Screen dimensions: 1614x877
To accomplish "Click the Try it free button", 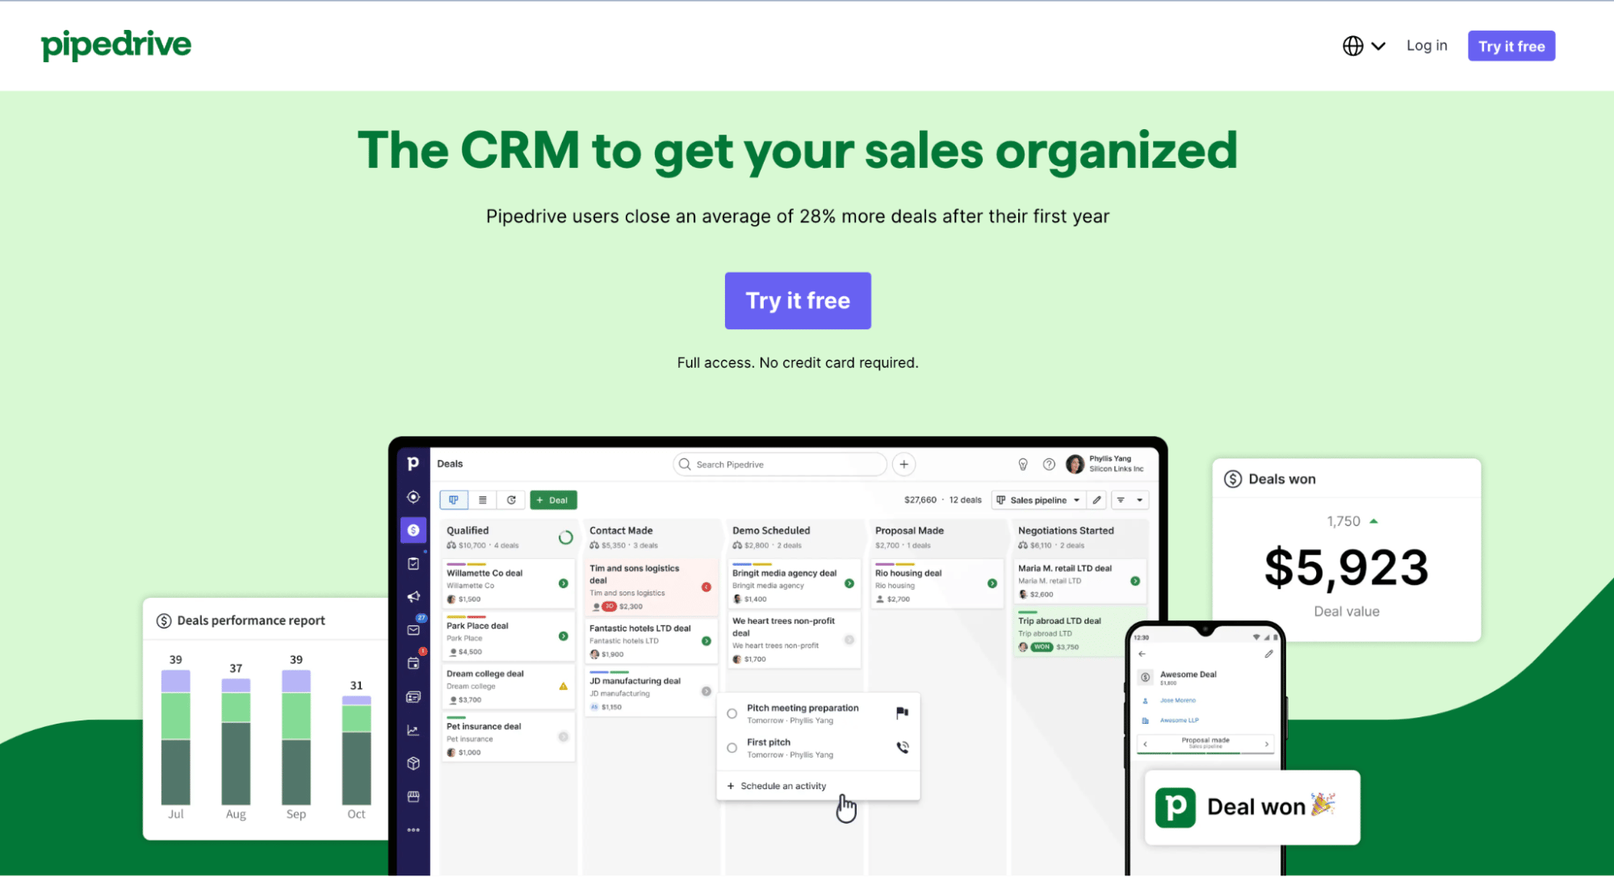I will 796,300.
